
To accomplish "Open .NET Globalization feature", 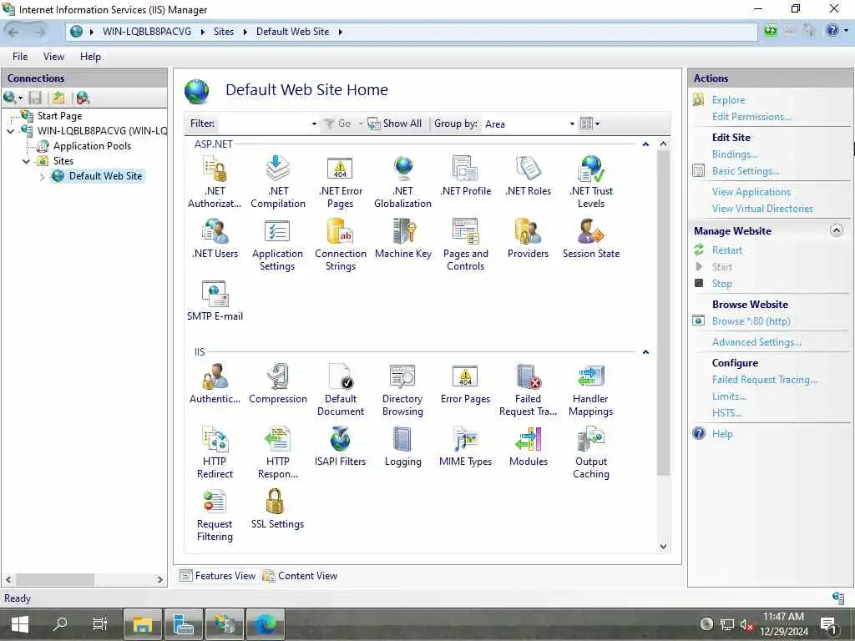I will (x=403, y=182).
